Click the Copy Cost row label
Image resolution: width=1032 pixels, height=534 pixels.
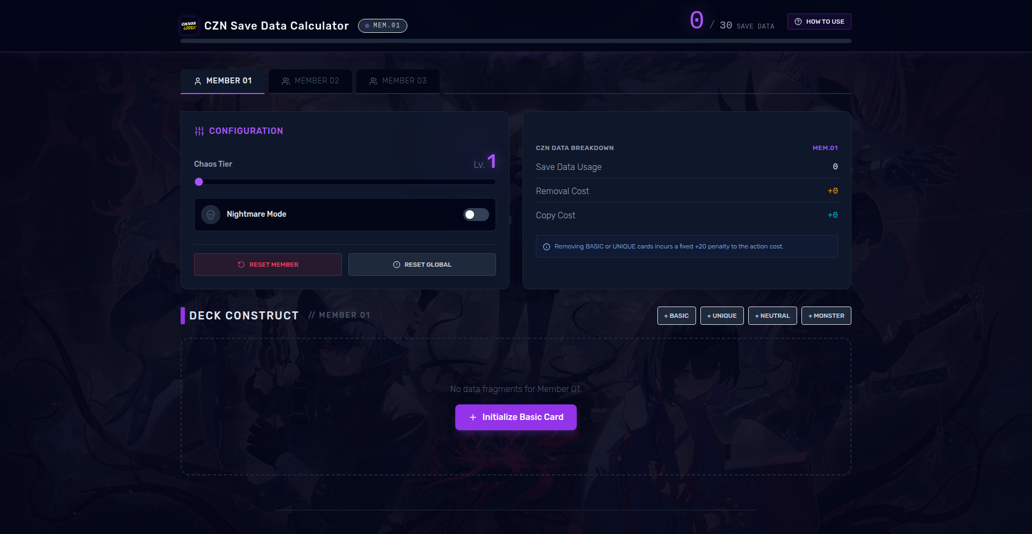tap(555, 216)
